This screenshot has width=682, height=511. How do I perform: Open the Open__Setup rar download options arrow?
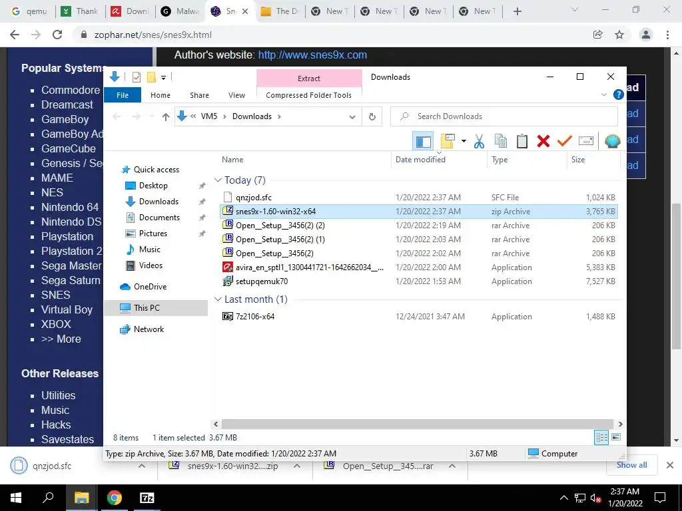(452, 466)
